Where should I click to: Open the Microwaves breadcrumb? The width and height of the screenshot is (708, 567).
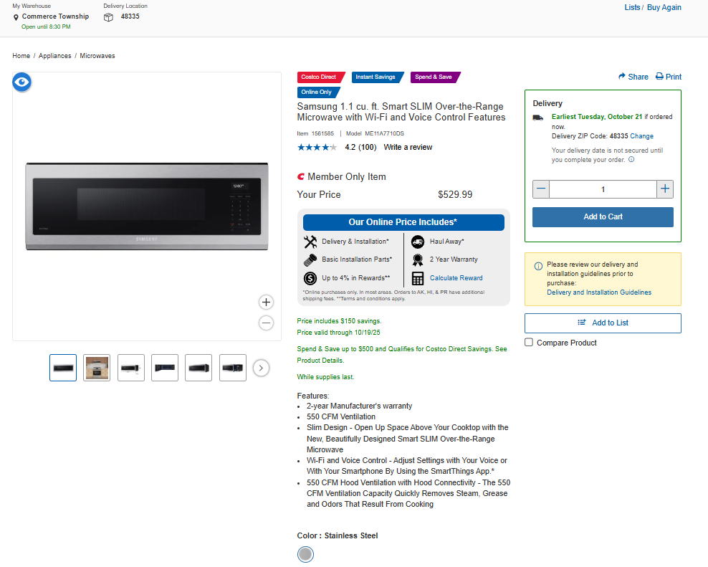point(97,56)
